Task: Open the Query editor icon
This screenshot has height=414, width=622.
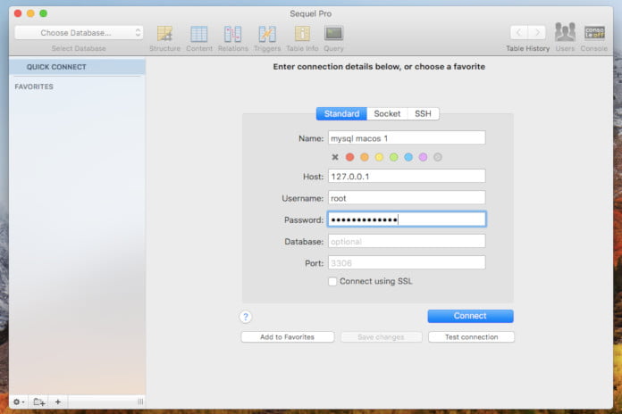Action: click(x=333, y=33)
